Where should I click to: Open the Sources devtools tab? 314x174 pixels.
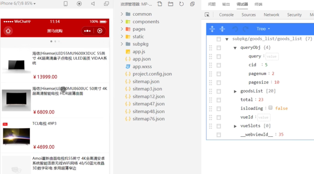pyautogui.click(x=249, y=15)
